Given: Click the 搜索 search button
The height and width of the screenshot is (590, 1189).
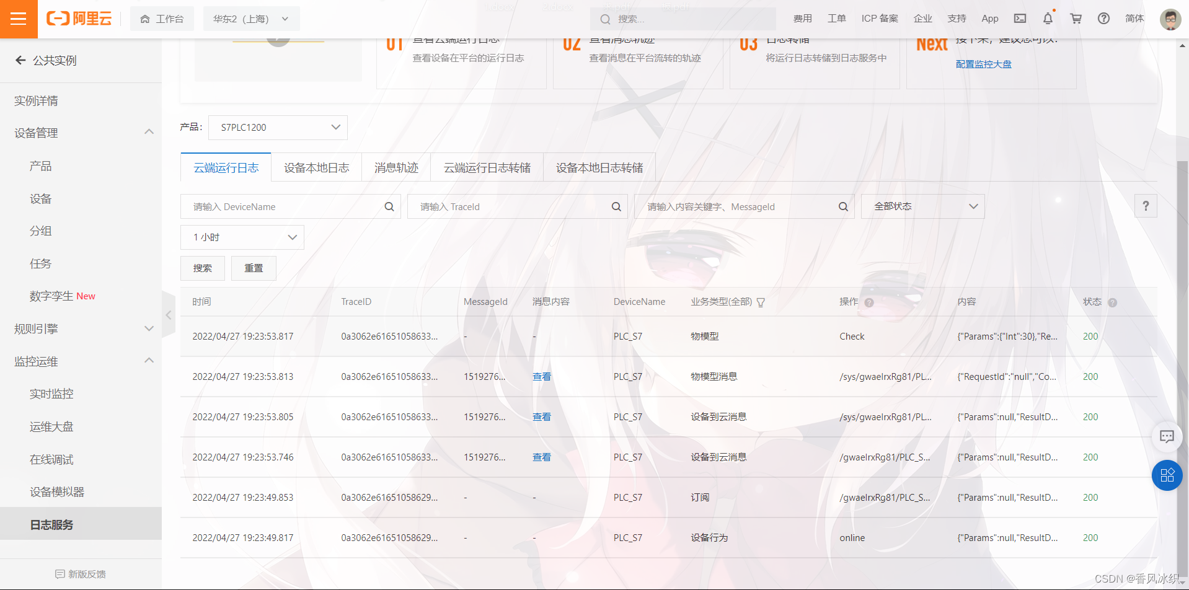Looking at the screenshot, I should pos(203,268).
